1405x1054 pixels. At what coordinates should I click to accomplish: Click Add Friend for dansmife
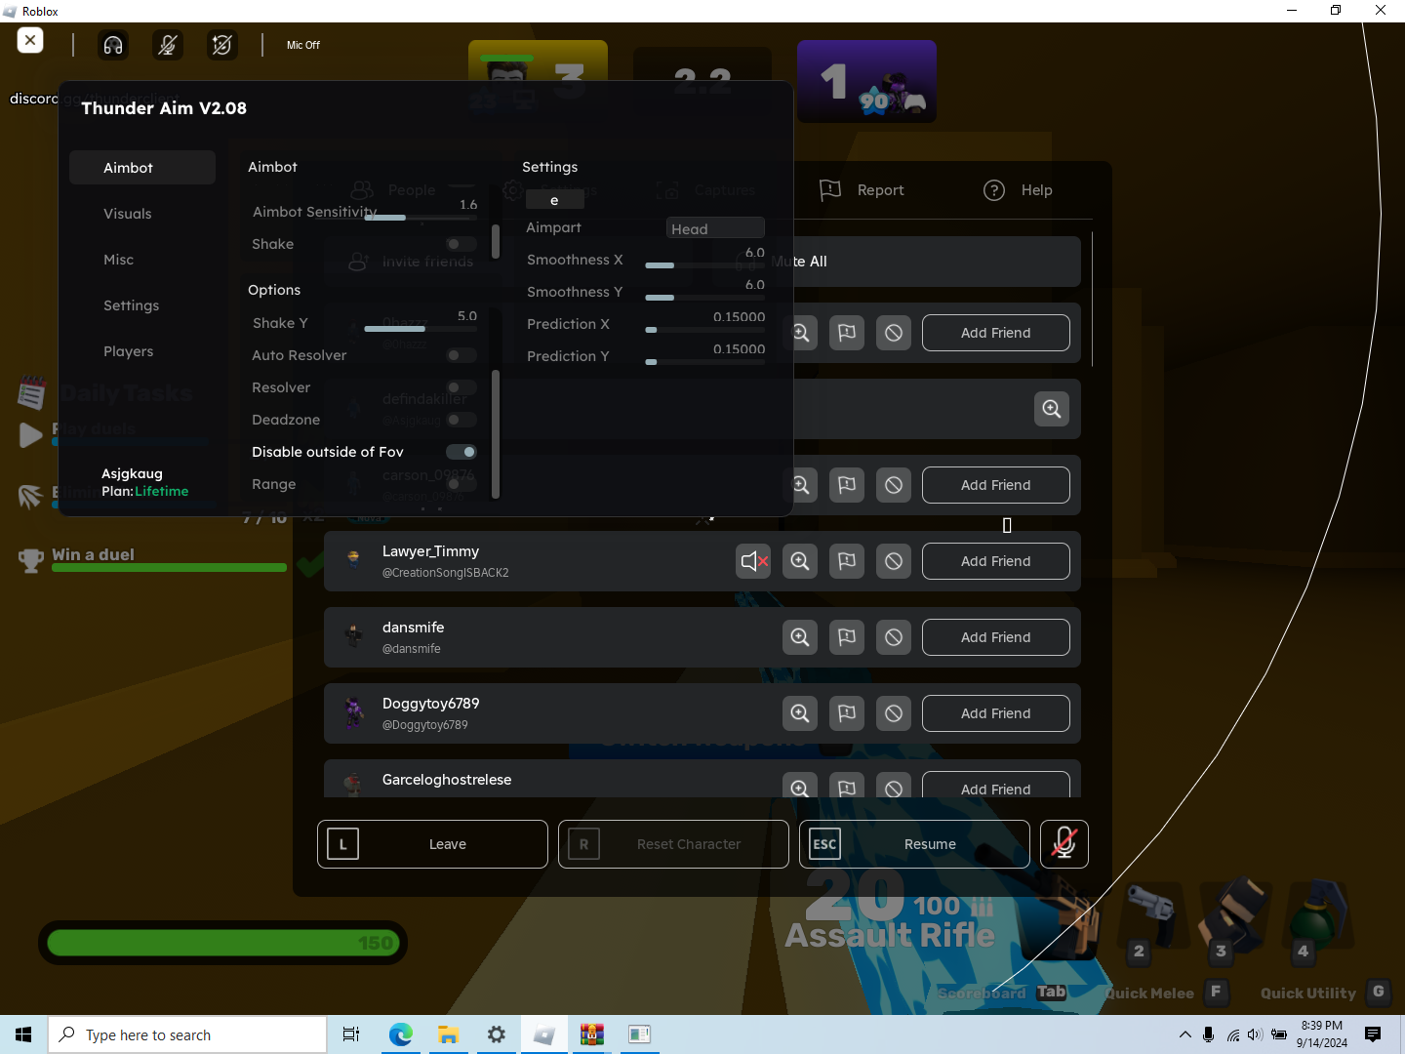(996, 637)
